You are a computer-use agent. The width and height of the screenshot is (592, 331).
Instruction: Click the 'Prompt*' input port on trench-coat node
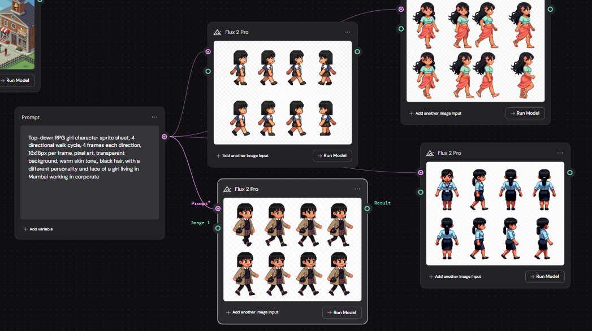[218, 208]
